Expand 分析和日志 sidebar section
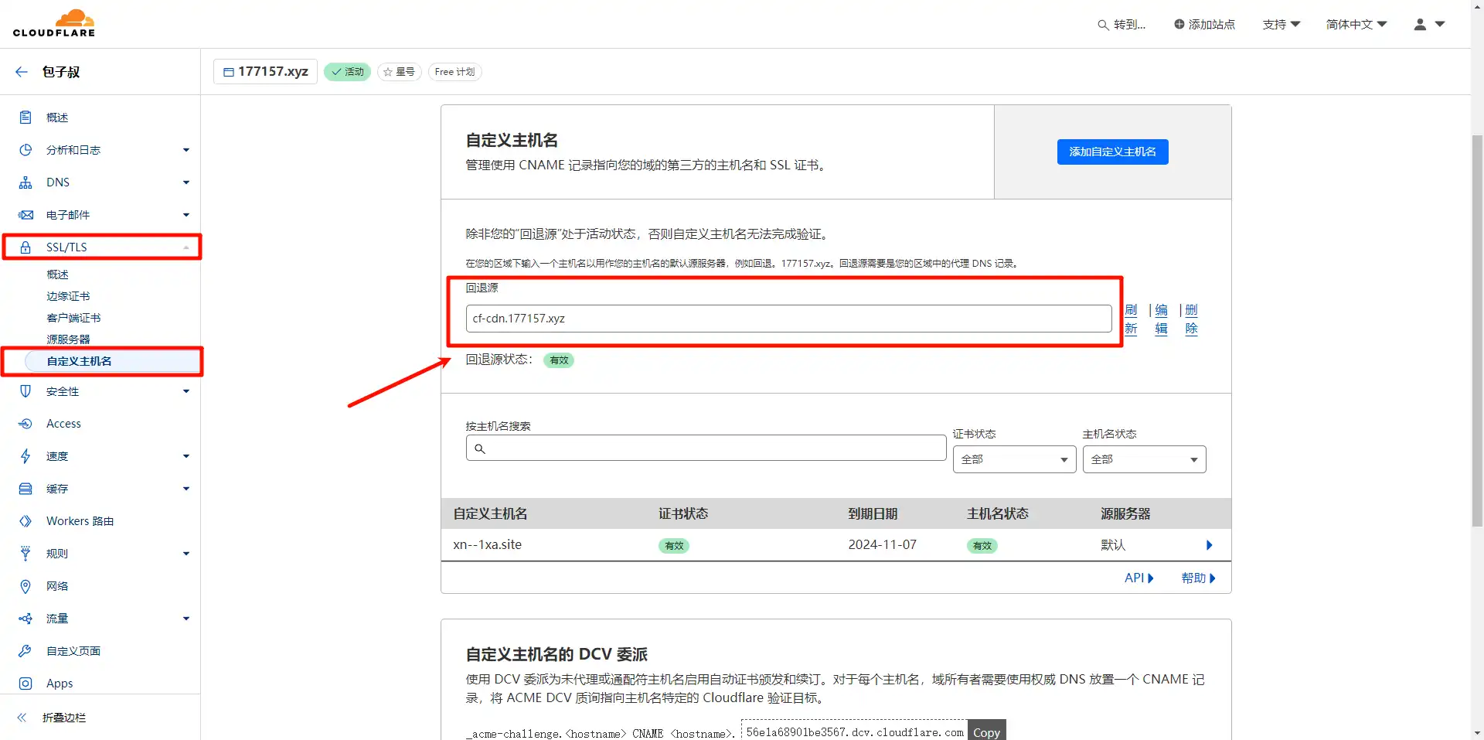The height and width of the screenshot is (740, 1484). (186, 150)
